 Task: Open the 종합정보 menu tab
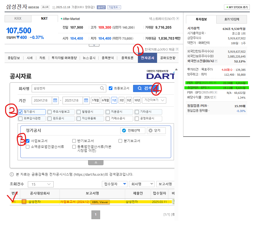point(14,58)
